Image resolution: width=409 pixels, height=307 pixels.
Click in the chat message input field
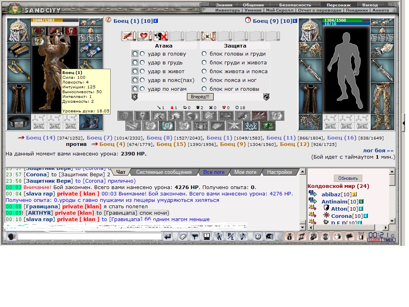pos(89,237)
